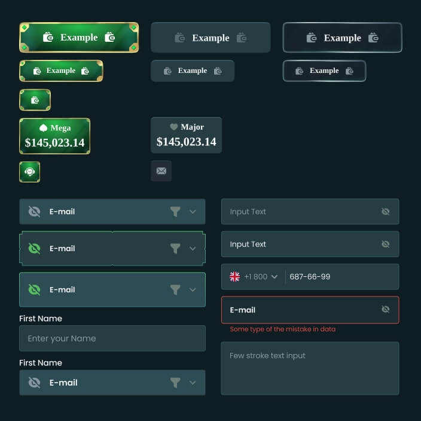421x421 pixels.
Task: Click the large dark filled Example button
Action: (x=210, y=38)
